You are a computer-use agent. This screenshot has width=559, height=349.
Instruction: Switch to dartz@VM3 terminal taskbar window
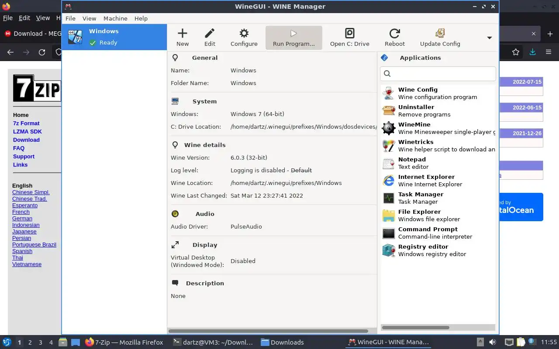coord(213,342)
